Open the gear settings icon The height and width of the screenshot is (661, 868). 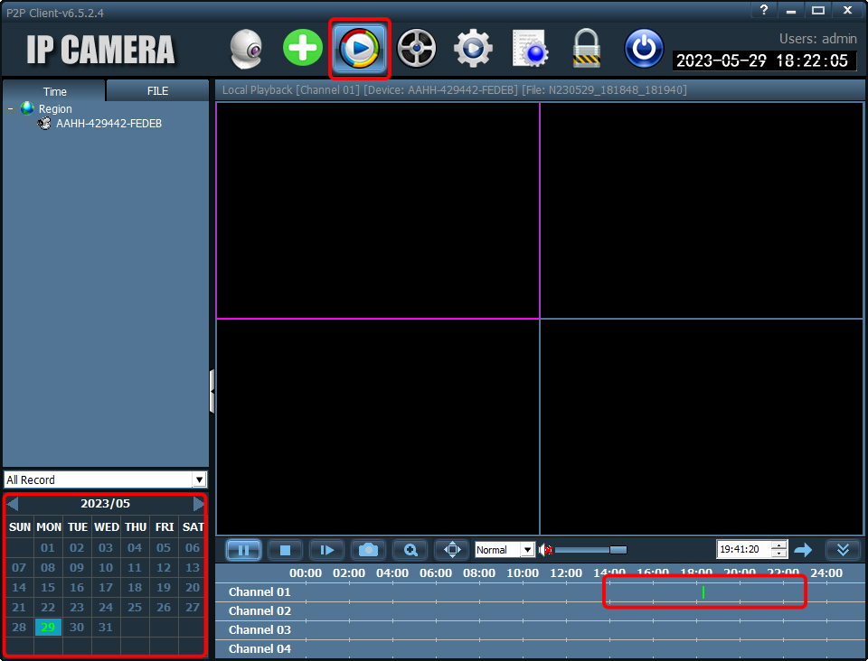(x=473, y=49)
